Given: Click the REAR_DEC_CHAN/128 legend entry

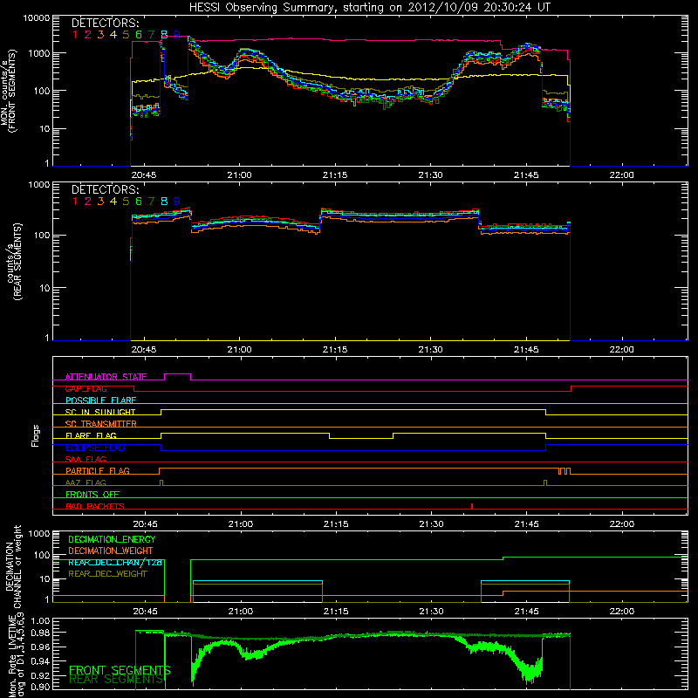Looking at the screenshot, I should click(x=115, y=562).
